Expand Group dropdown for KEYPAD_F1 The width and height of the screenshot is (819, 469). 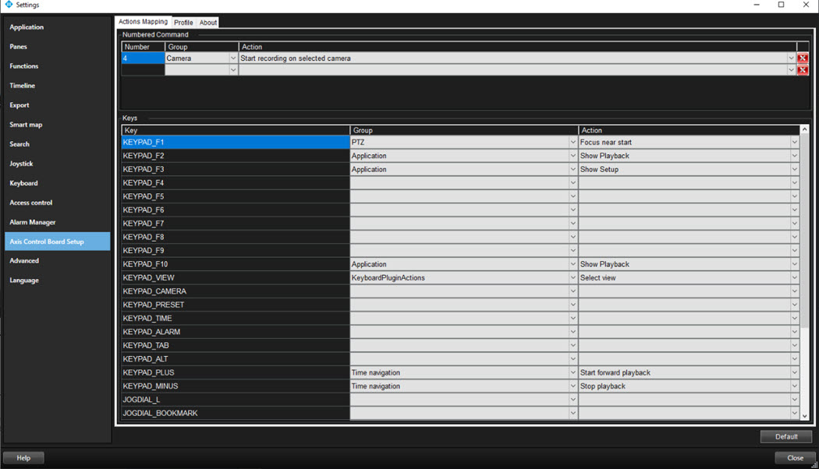click(573, 143)
